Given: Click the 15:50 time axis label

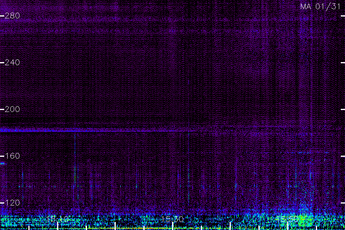Looking at the screenshot, I should click(x=287, y=219).
